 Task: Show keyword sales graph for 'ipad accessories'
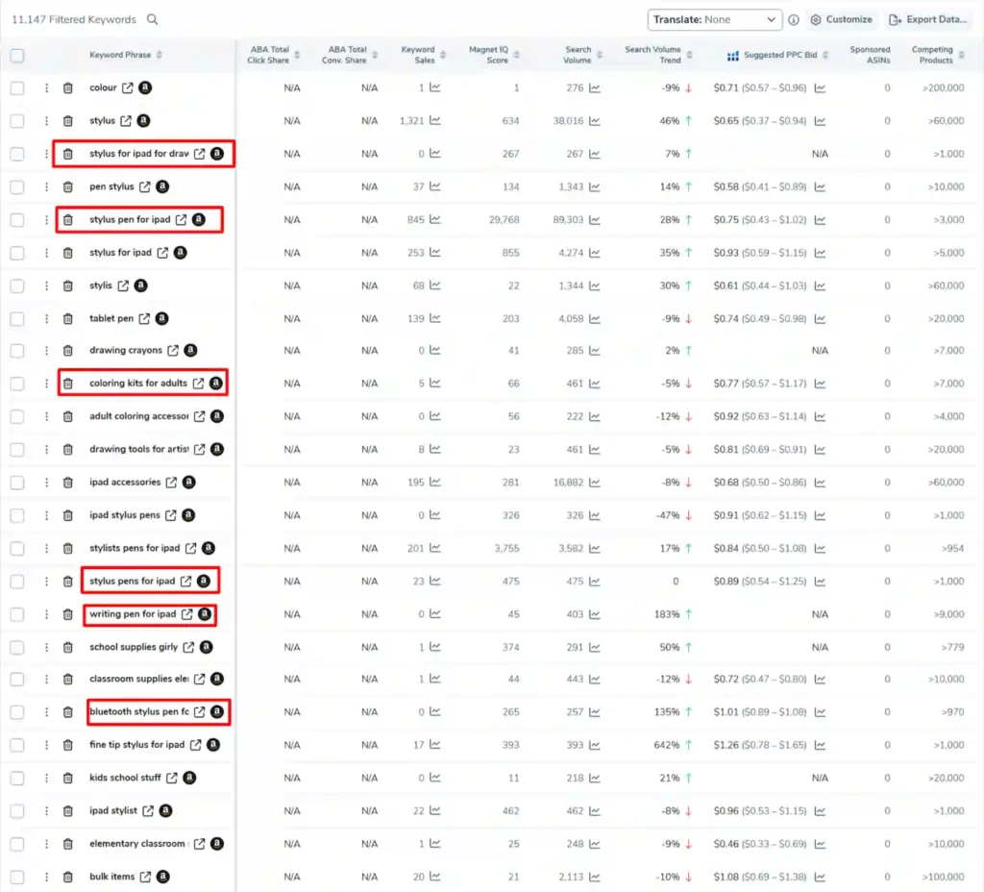point(435,483)
